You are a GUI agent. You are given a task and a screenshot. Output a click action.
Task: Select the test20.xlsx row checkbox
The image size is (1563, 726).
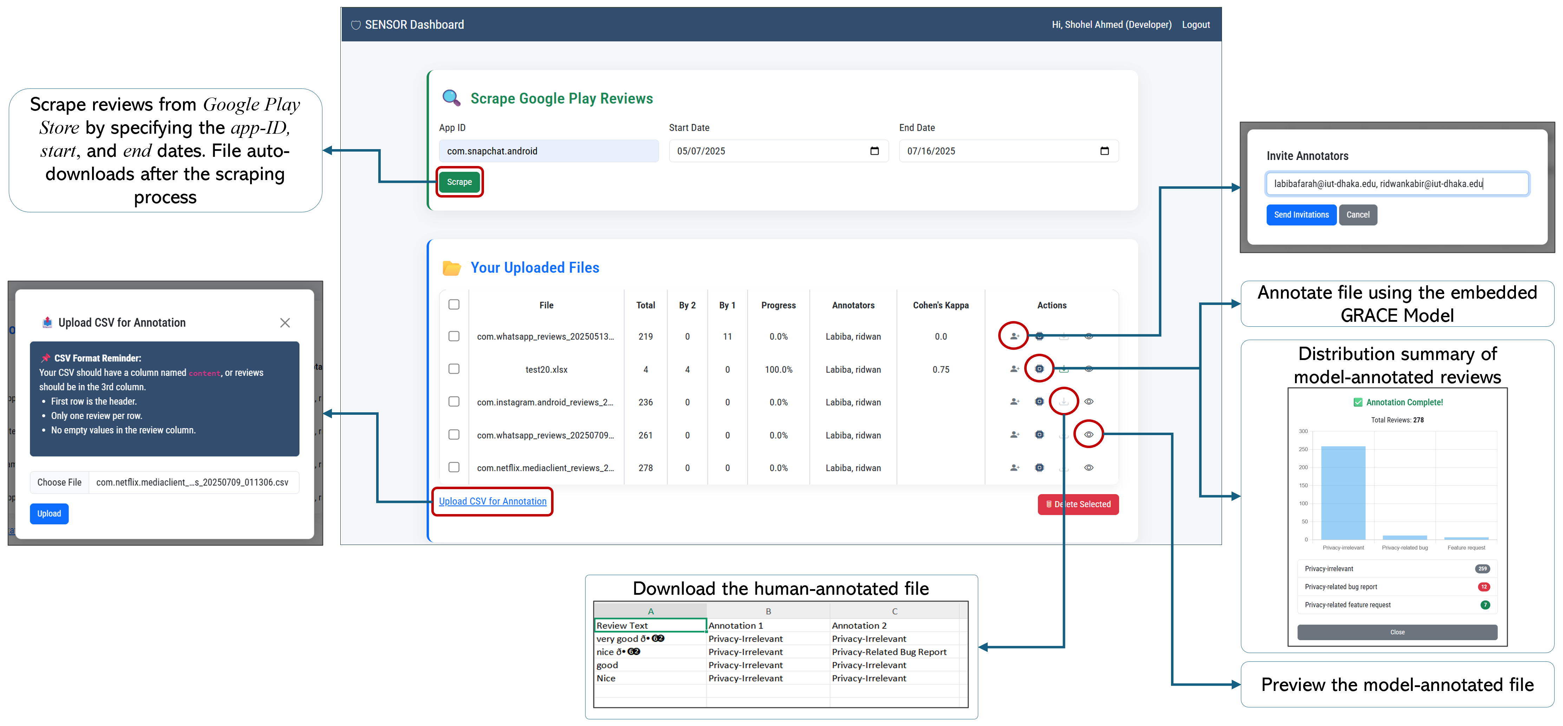454,369
